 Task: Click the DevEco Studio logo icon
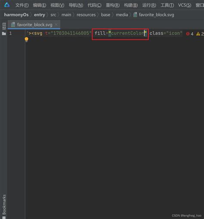[x=7, y=5]
